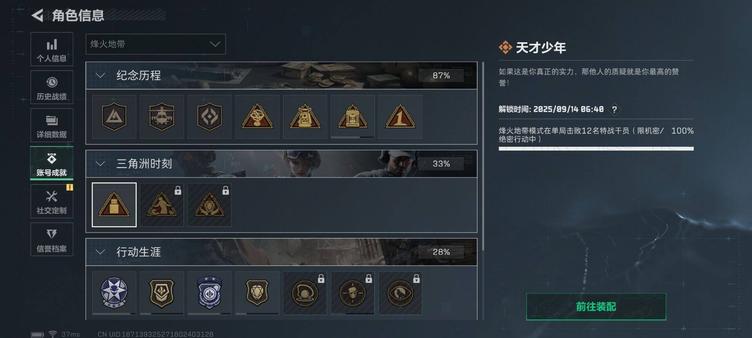Select the blue star skull badge
This screenshot has width=752, height=338.
(114, 293)
